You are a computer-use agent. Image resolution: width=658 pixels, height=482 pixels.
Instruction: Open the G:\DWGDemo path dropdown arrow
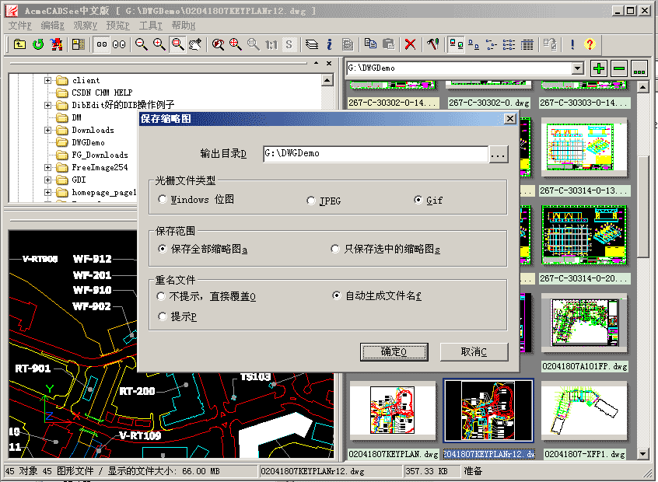[x=578, y=68]
